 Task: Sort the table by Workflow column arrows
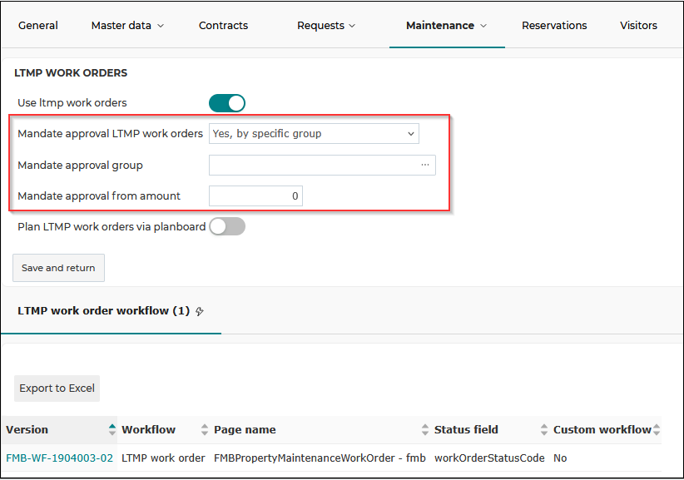(205, 429)
